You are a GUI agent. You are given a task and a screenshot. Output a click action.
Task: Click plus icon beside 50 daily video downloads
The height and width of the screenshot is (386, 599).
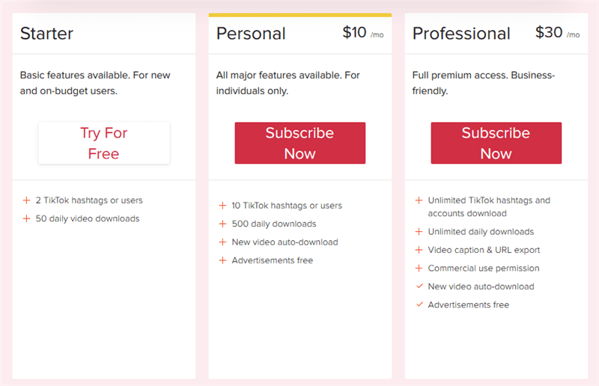[26, 218]
